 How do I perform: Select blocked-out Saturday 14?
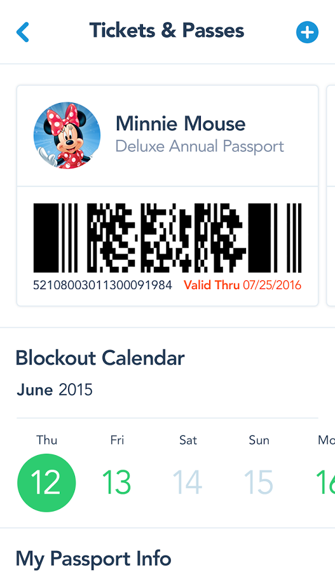tap(188, 482)
